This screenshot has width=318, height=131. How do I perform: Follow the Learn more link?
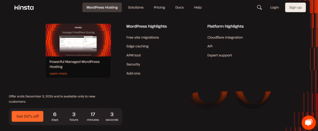58,74
